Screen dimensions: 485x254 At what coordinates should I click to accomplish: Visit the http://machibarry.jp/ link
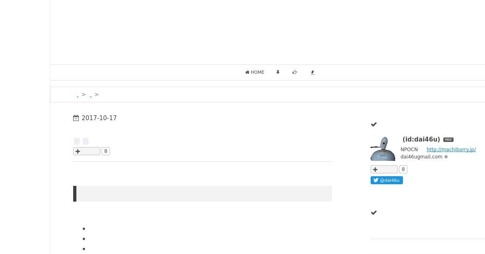[451, 150]
